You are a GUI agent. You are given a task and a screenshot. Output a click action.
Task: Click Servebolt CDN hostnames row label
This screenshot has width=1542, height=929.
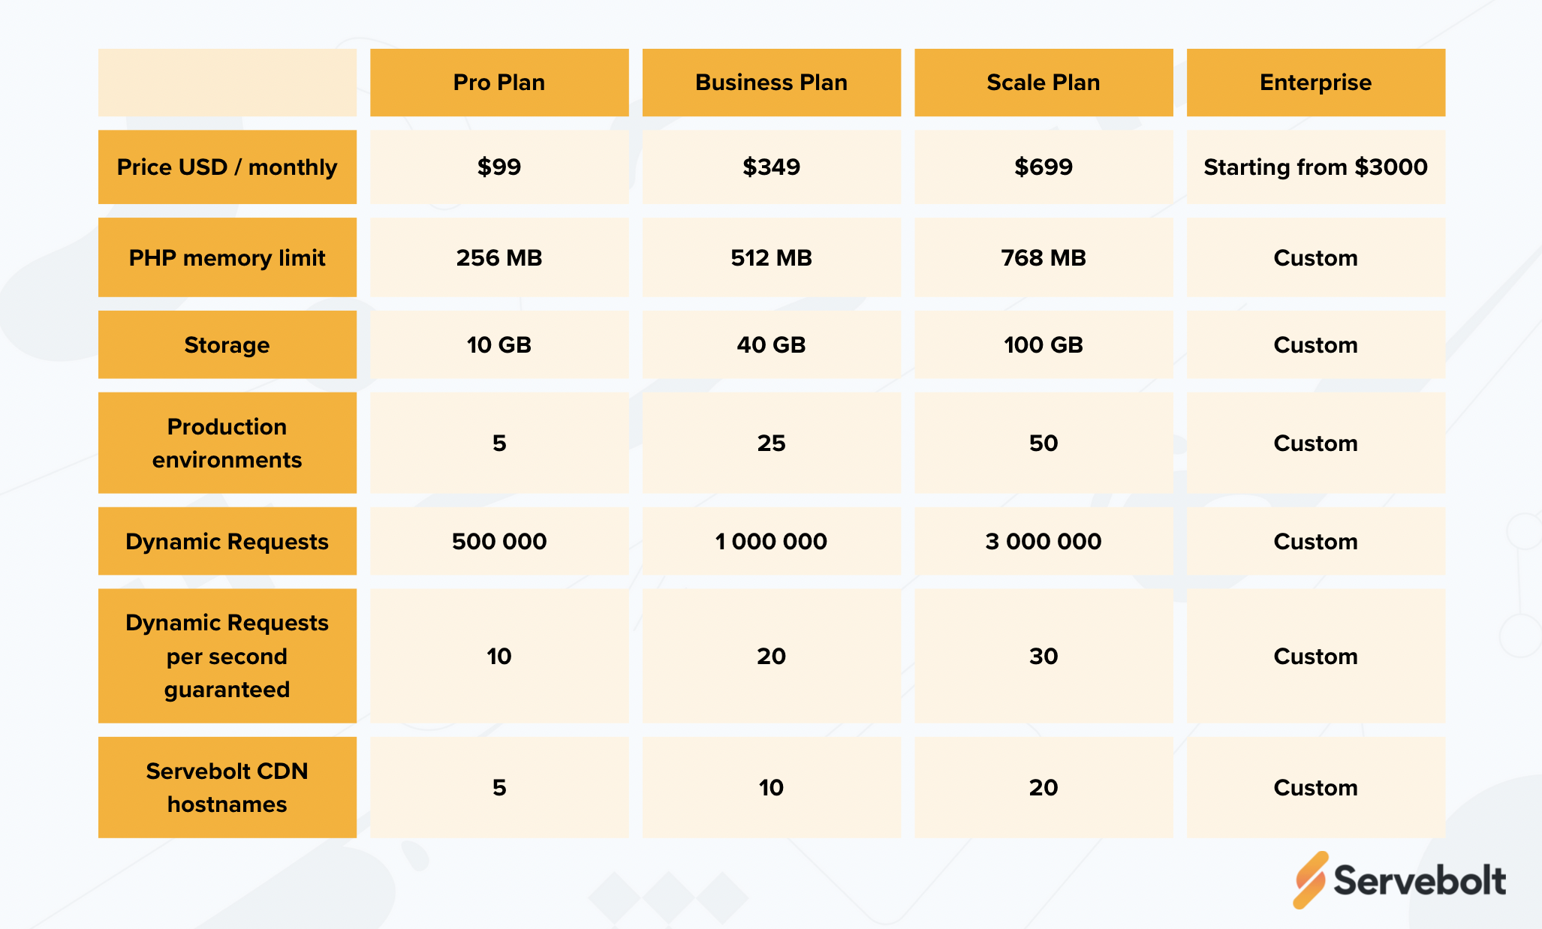[227, 787]
